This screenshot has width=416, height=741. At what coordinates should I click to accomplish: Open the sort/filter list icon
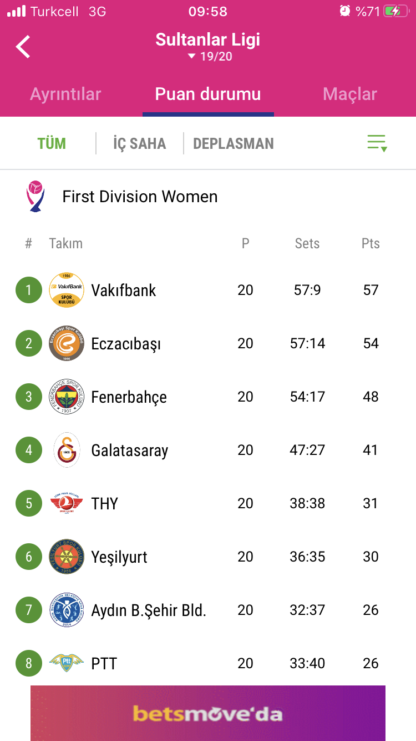coord(377,143)
